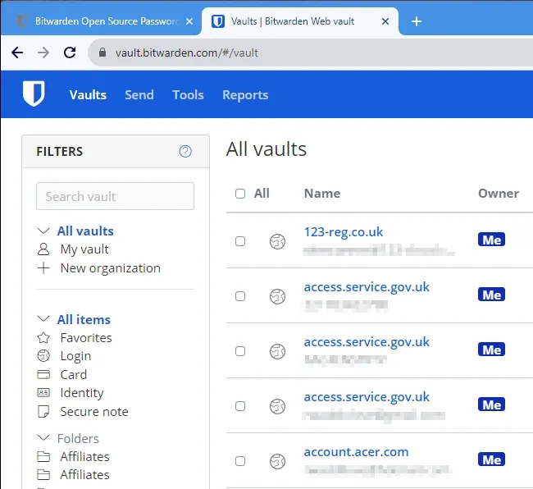Image resolution: width=533 pixels, height=489 pixels.
Task: Click the lock icon in the address bar
Action: click(102, 53)
